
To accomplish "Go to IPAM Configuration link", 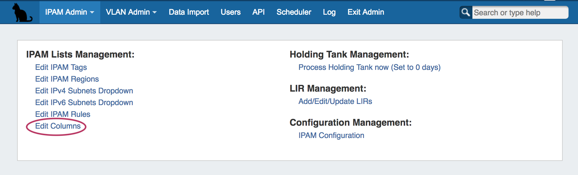I will pyautogui.click(x=331, y=135).
